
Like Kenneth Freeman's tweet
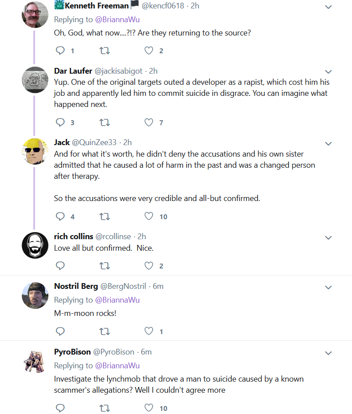coord(149,51)
